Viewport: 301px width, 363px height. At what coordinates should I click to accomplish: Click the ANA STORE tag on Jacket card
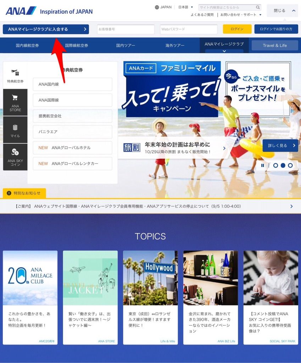pos(106,341)
